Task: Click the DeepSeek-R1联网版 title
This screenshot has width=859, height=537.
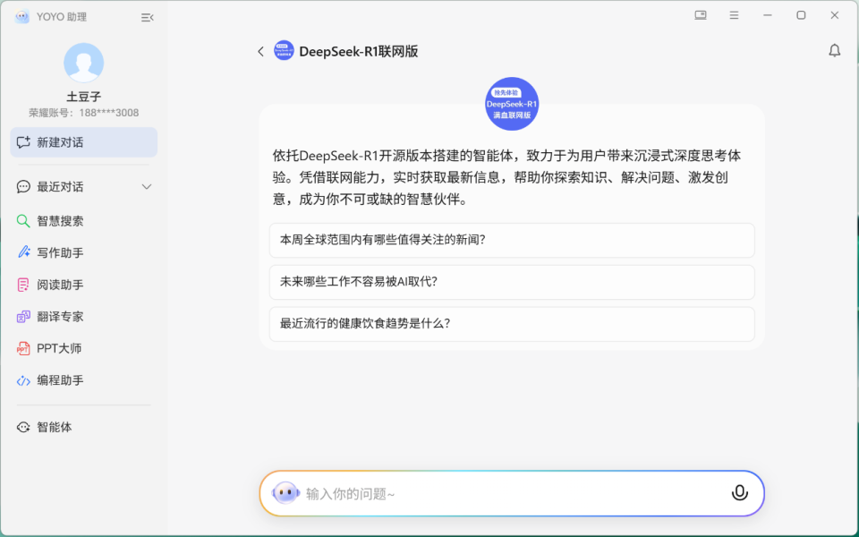Action: tap(358, 52)
